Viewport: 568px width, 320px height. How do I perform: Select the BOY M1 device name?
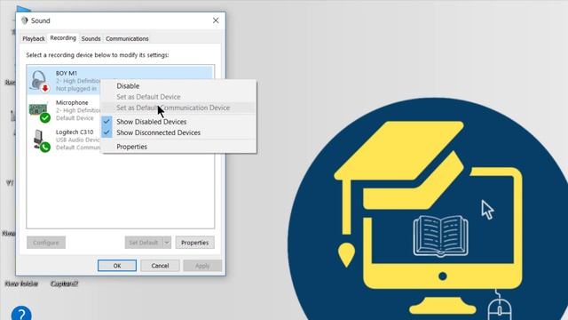pyautogui.click(x=67, y=73)
